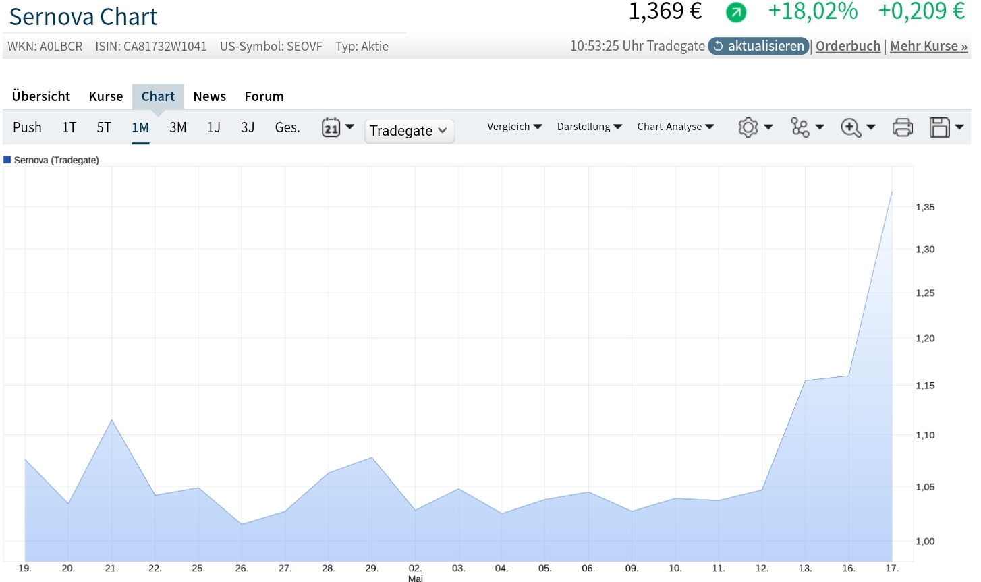Open the Darstellung dropdown
The height and width of the screenshot is (582, 981).
590,127
